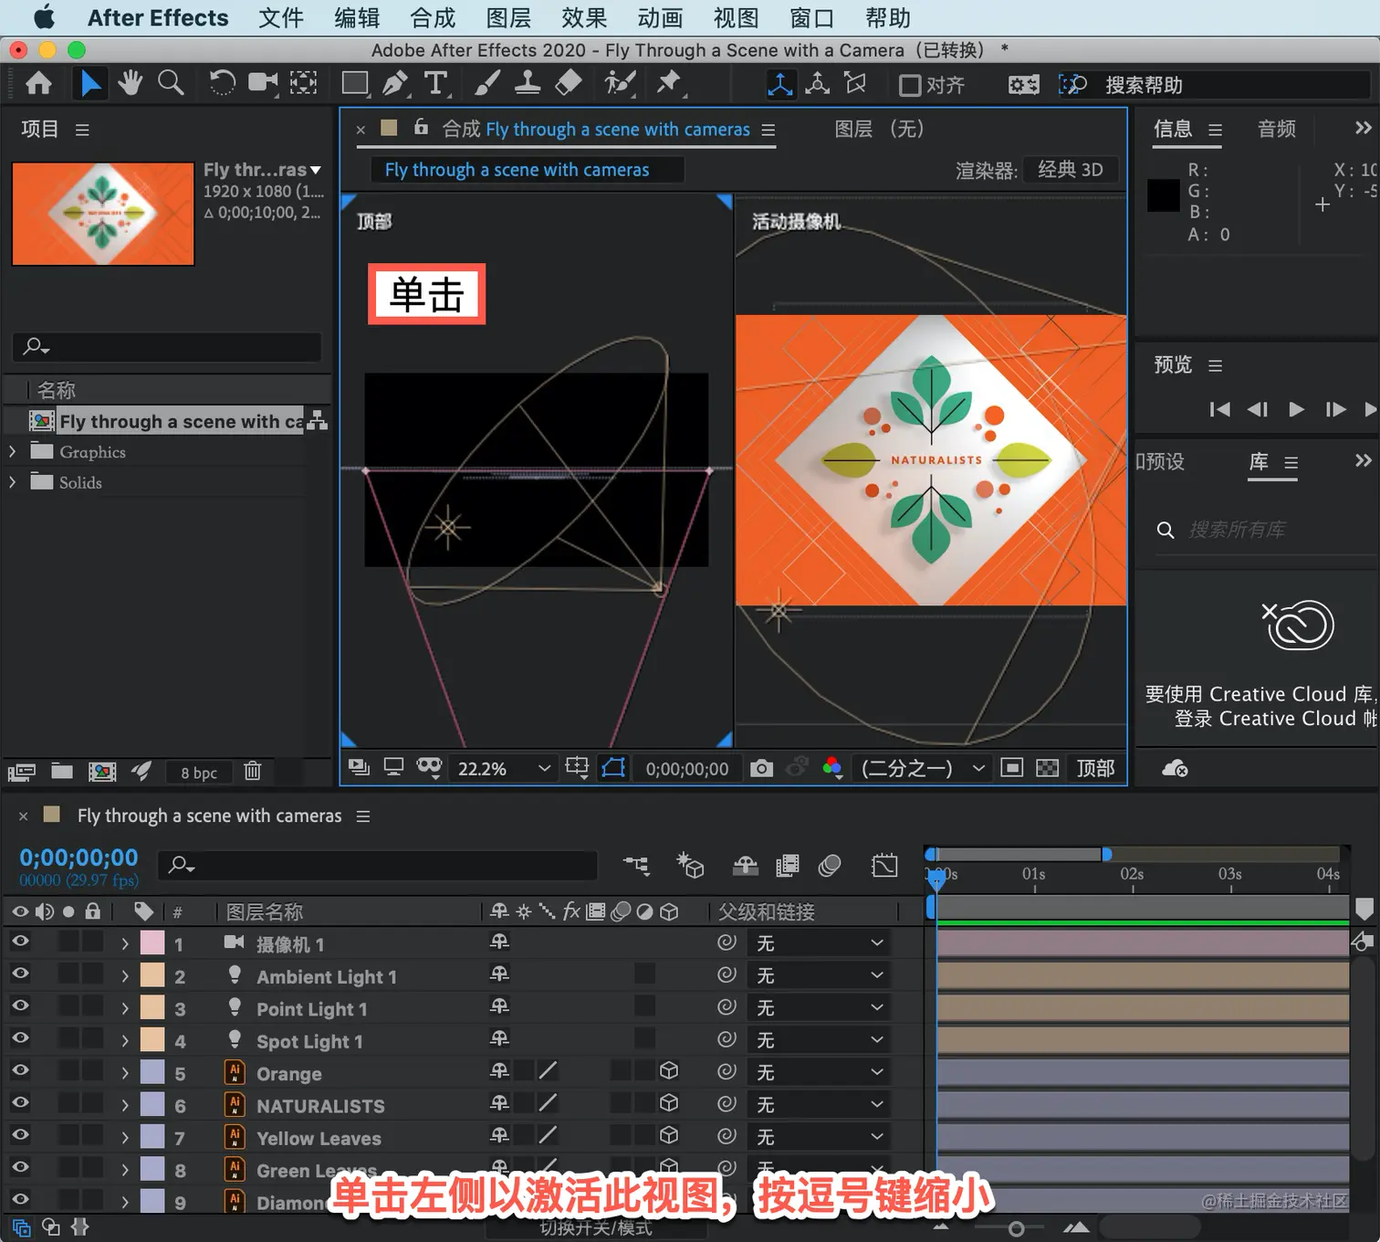Open the composition mini-flowchart icon
Image resolution: width=1380 pixels, height=1242 pixels.
tap(636, 866)
